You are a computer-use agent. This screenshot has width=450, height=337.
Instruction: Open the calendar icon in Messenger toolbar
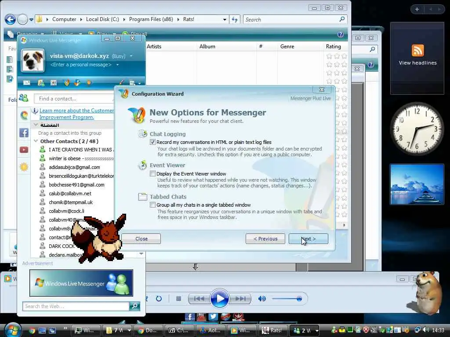click(x=53, y=83)
